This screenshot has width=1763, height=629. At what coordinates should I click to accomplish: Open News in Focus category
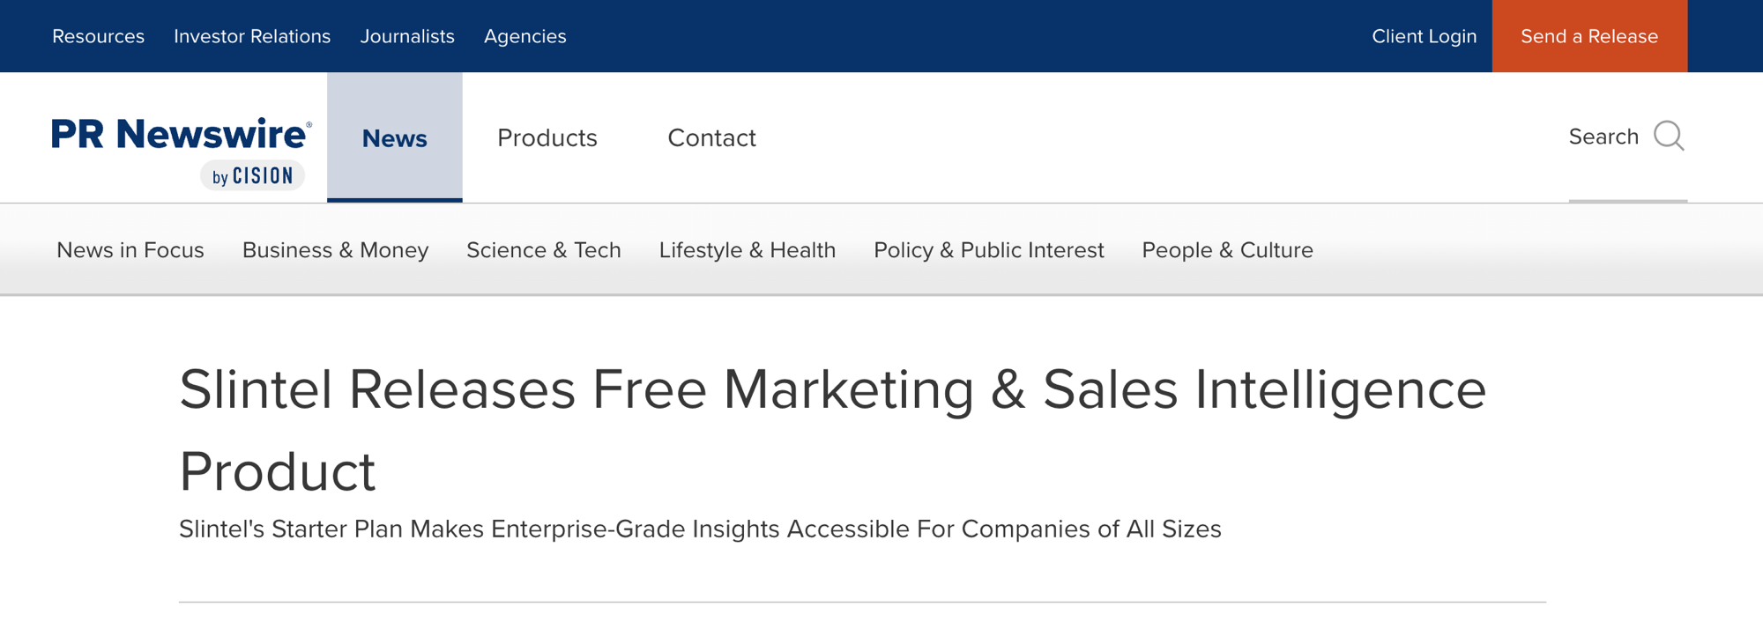coord(130,250)
